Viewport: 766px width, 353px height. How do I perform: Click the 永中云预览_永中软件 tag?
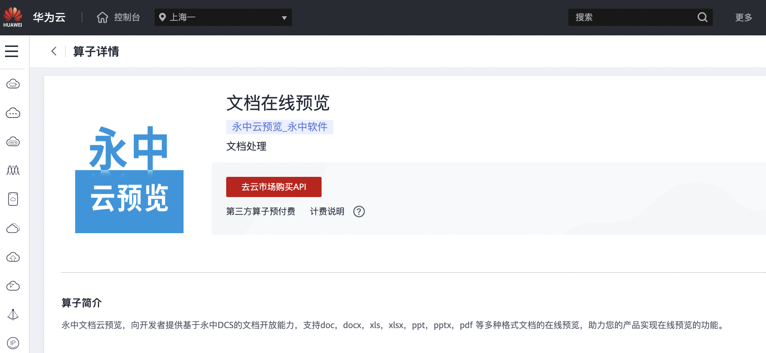pos(280,127)
